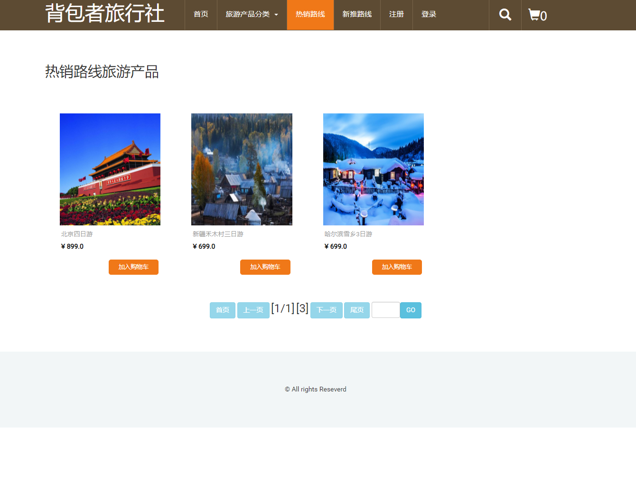Image resolution: width=636 pixels, height=484 pixels.
Task: Open the 哈尔滨雪乡3日游 thumbnail image
Action: tap(373, 169)
